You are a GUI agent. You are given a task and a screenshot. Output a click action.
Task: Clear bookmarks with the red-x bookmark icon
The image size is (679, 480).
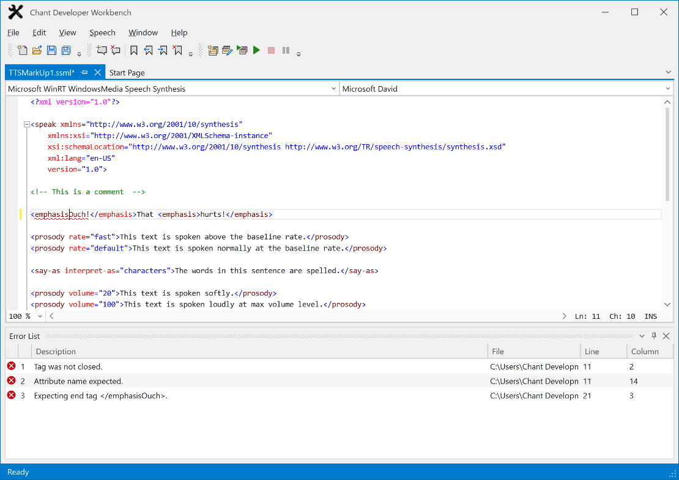pos(177,51)
